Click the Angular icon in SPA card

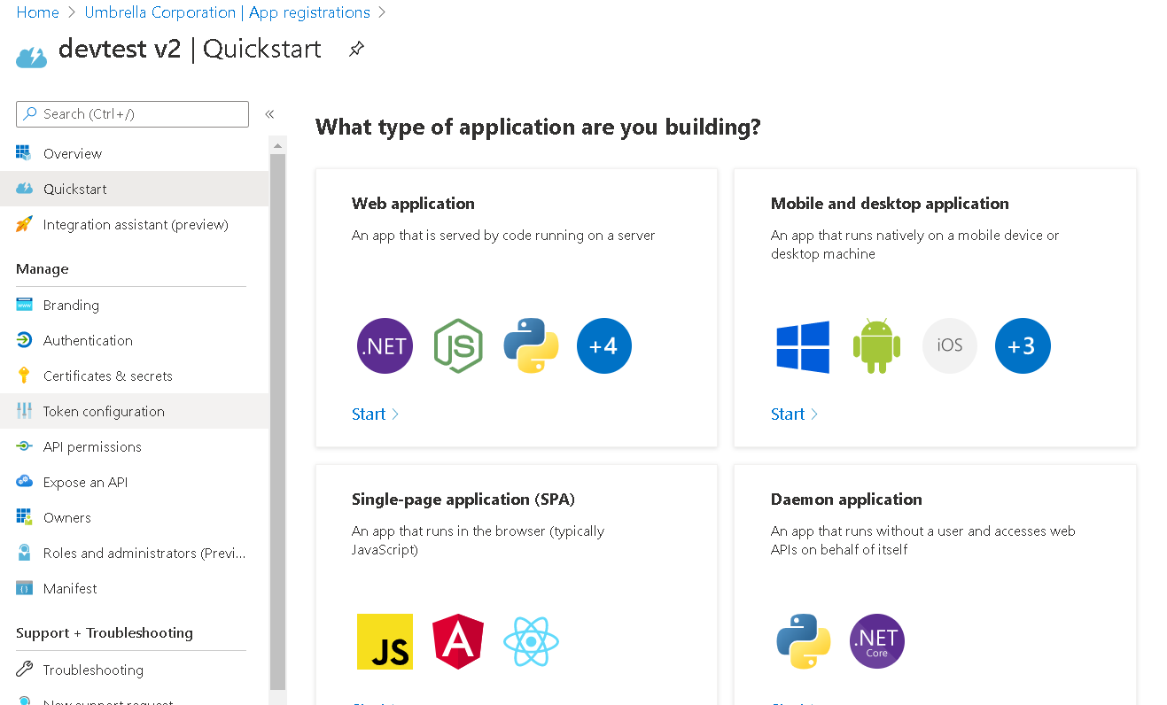click(x=458, y=641)
